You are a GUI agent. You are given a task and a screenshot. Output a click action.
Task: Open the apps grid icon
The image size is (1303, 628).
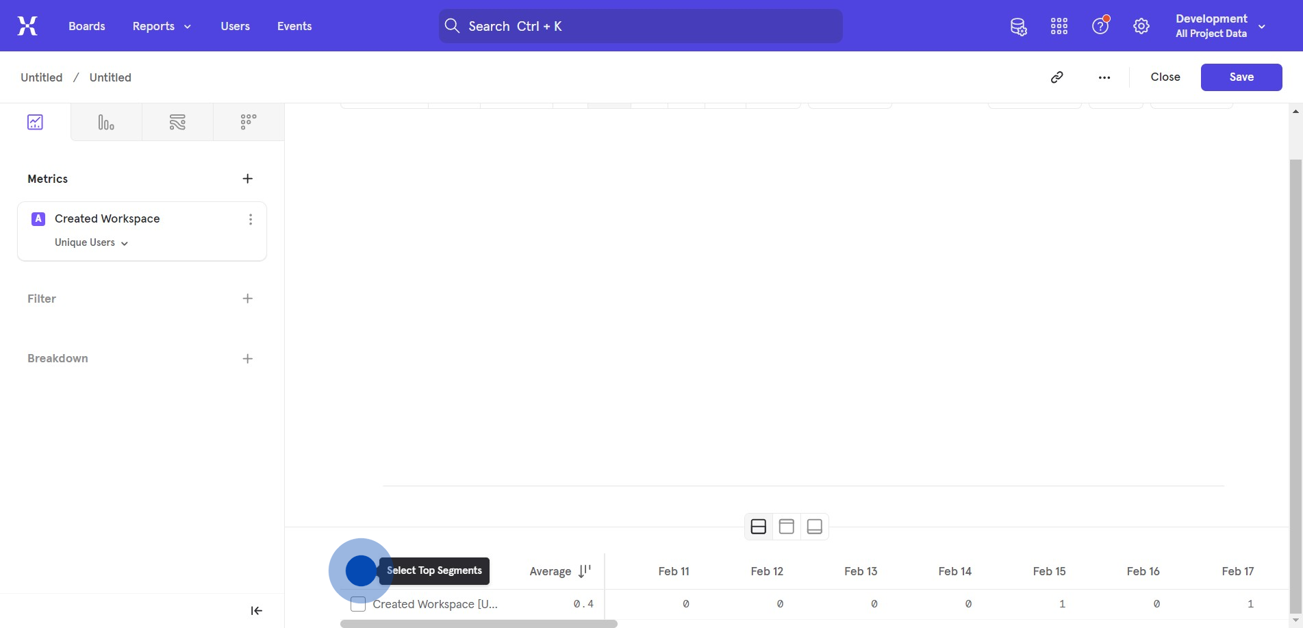click(1059, 27)
